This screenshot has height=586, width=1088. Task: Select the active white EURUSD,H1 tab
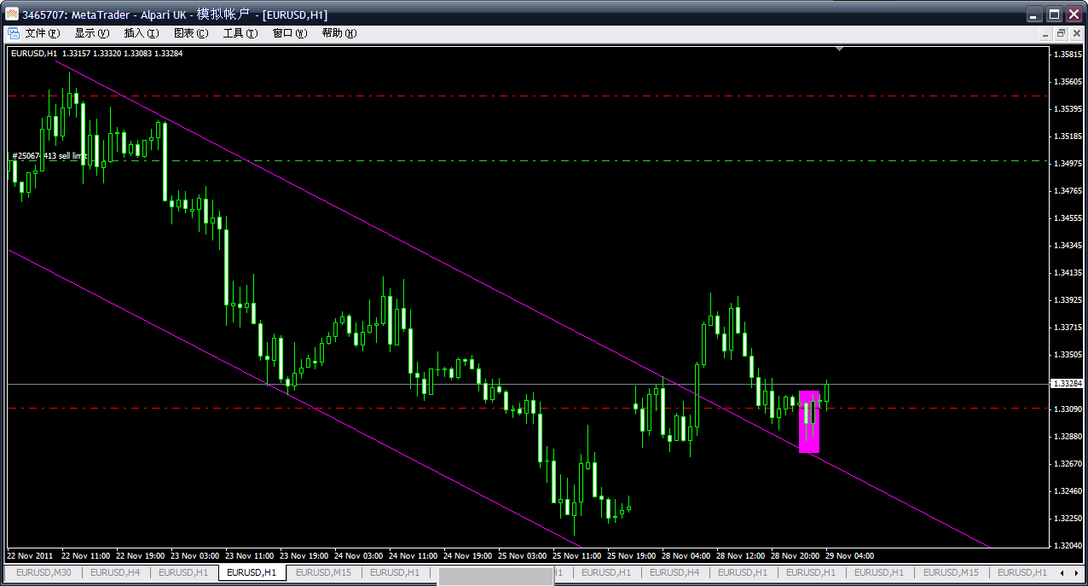[252, 572]
